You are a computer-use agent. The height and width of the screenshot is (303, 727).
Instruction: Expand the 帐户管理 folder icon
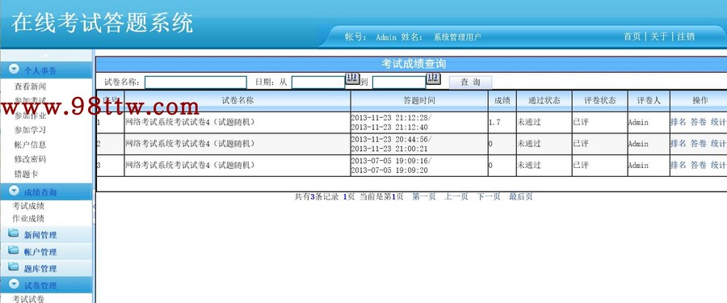click(x=14, y=250)
